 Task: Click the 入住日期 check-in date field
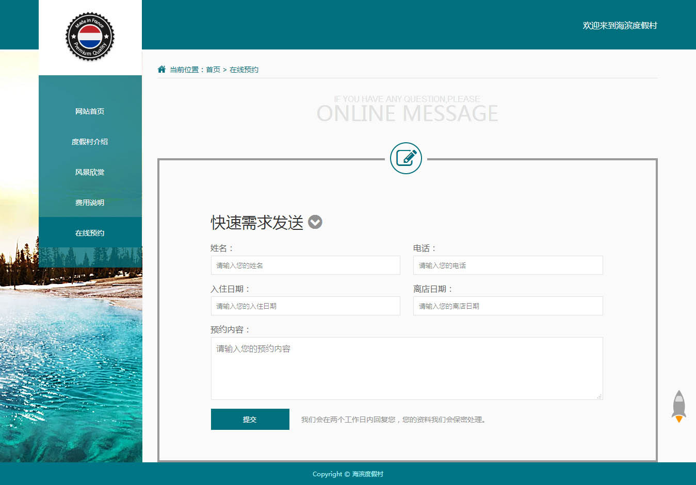pyautogui.click(x=305, y=306)
